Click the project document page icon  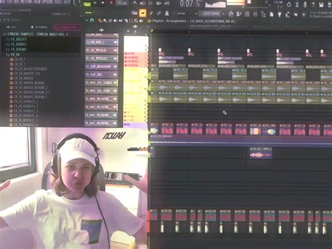(271, 14)
